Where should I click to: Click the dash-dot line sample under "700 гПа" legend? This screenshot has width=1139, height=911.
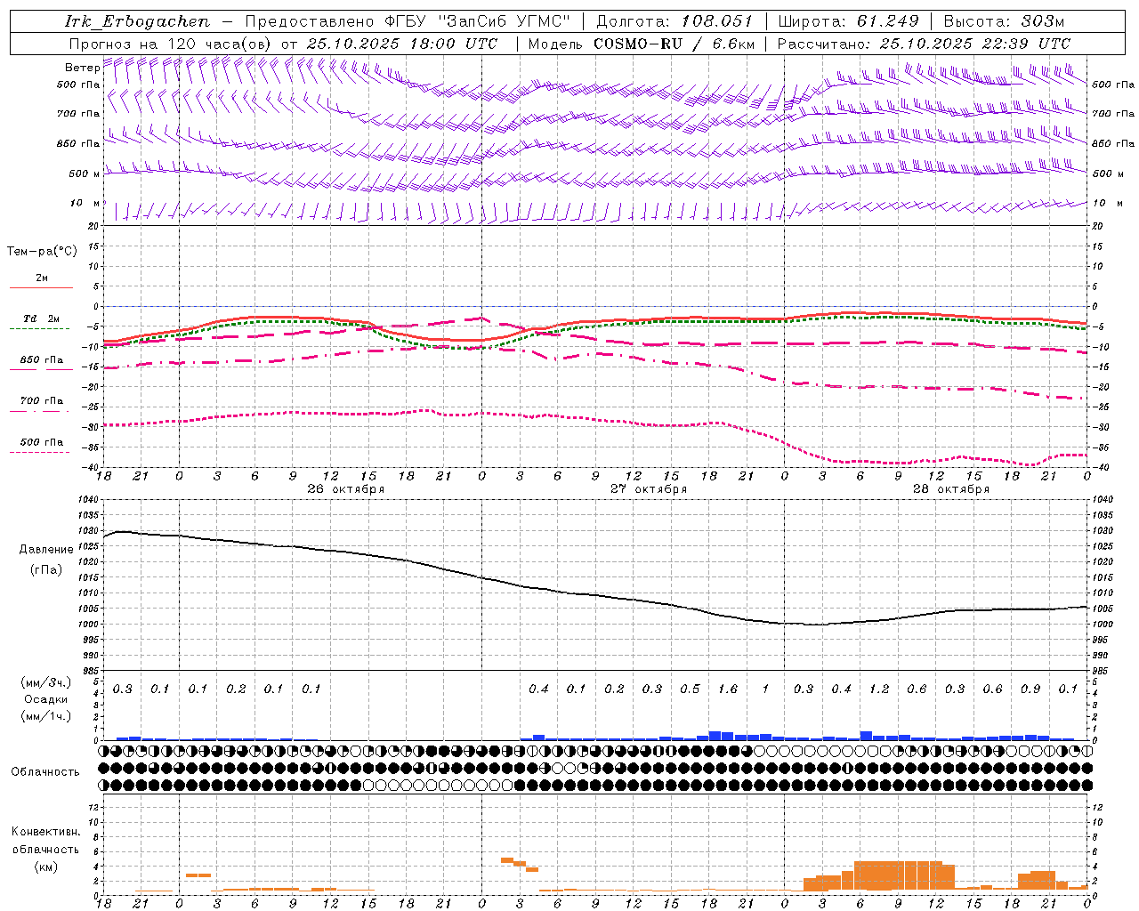41,411
